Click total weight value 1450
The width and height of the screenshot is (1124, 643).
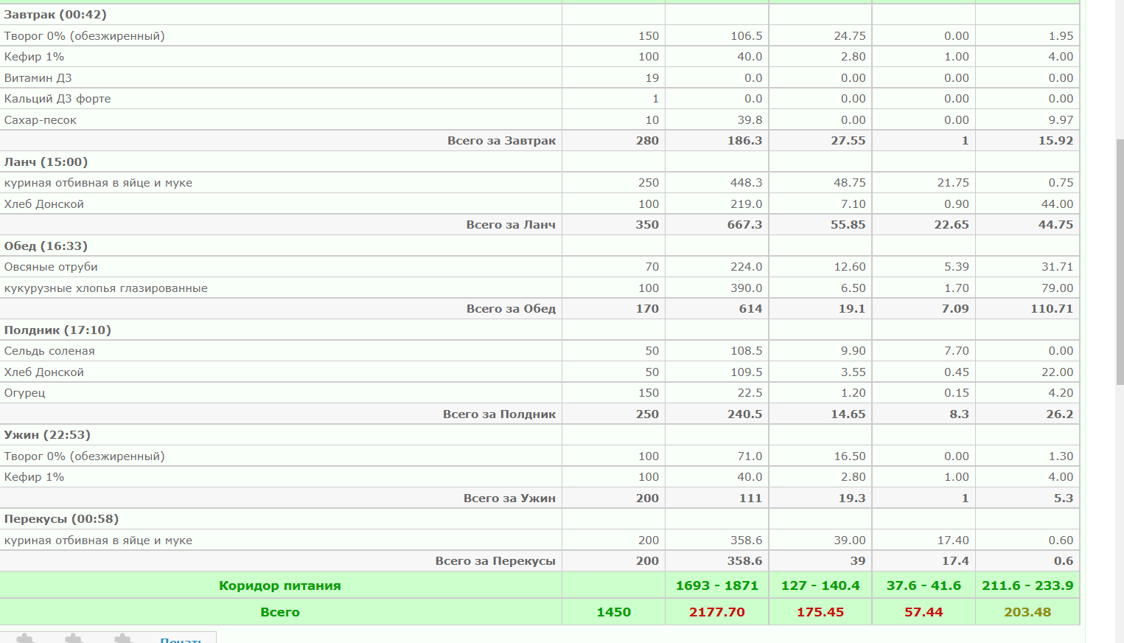tap(613, 612)
